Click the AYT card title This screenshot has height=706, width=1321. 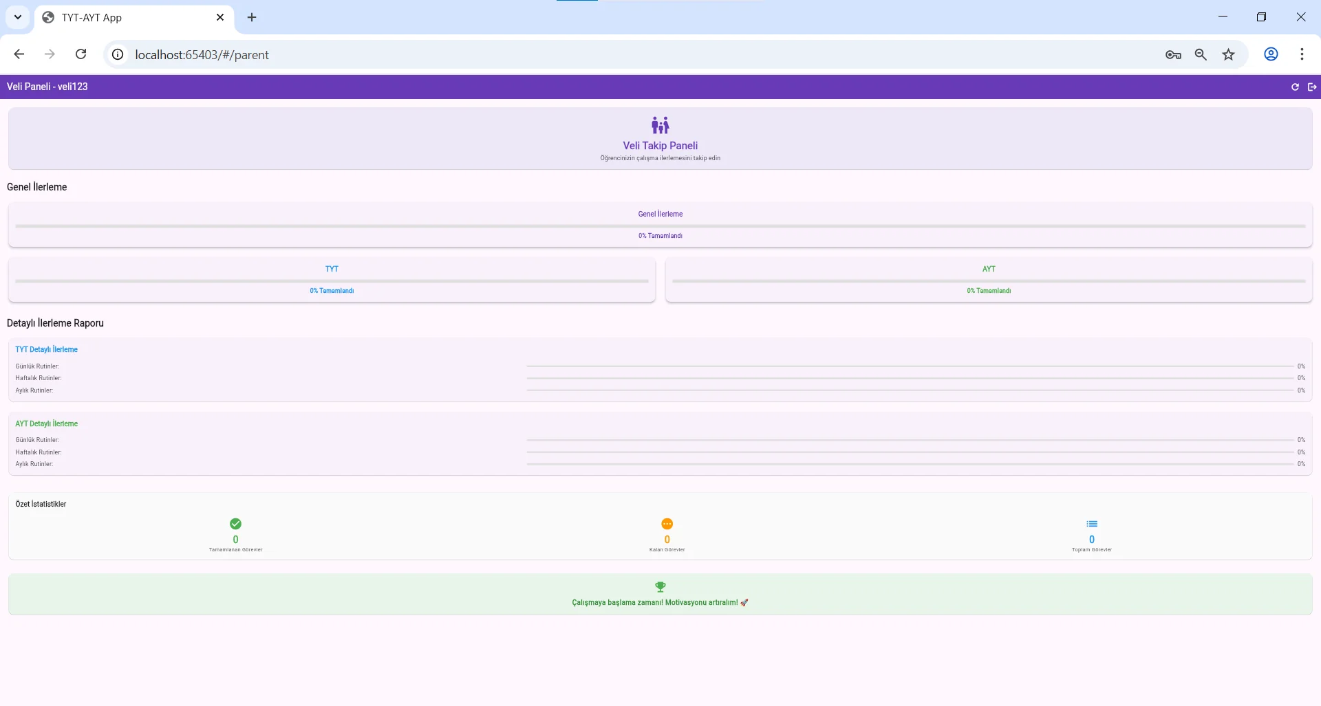coord(989,269)
